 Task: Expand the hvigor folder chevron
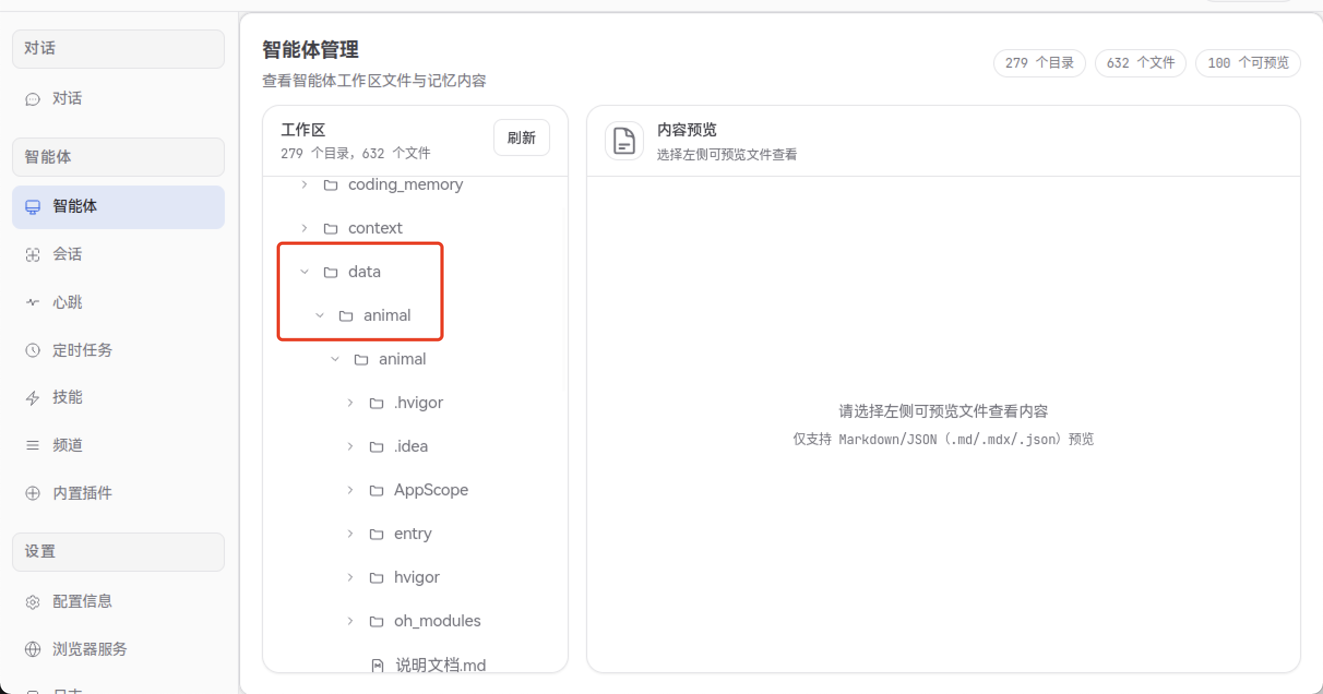pyautogui.click(x=350, y=577)
